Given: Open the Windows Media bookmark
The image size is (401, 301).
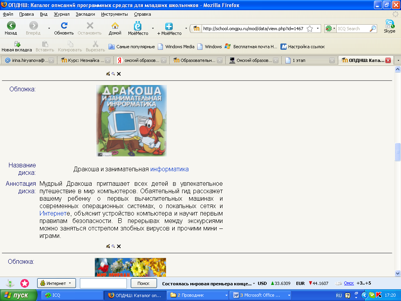Looking at the screenshot, I should [176, 47].
